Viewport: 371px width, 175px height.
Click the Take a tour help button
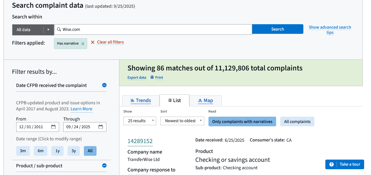(x=345, y=164)
